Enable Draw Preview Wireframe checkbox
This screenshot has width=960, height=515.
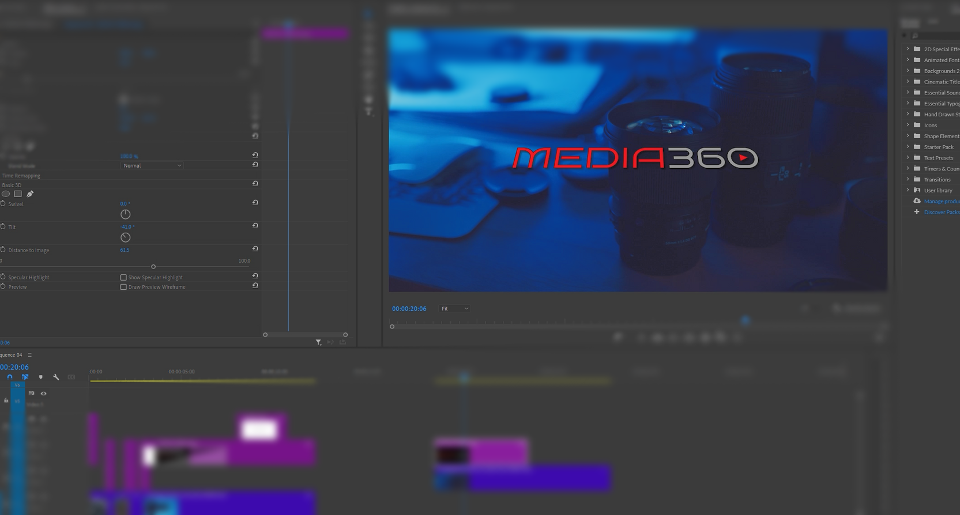click(123, 287)
